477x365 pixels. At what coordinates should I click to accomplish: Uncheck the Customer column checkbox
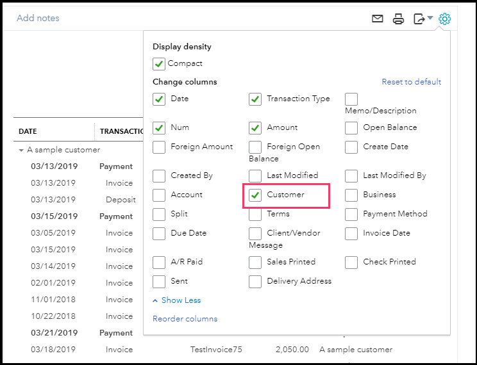pos(255,195)
